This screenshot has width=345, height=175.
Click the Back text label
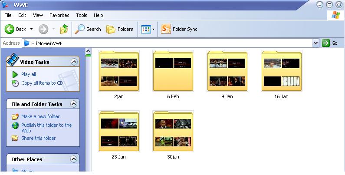pos(21,29)
